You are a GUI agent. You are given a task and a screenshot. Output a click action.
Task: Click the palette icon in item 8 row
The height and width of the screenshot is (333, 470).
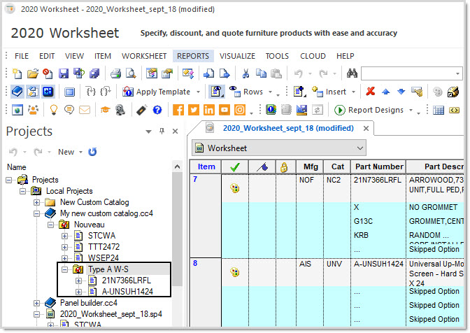(x=235, y=272)
